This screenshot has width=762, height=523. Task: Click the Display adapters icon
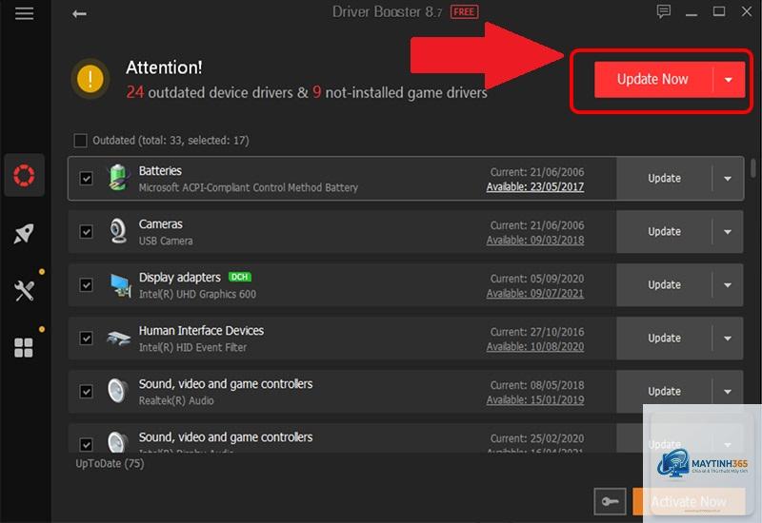point(120,284)
